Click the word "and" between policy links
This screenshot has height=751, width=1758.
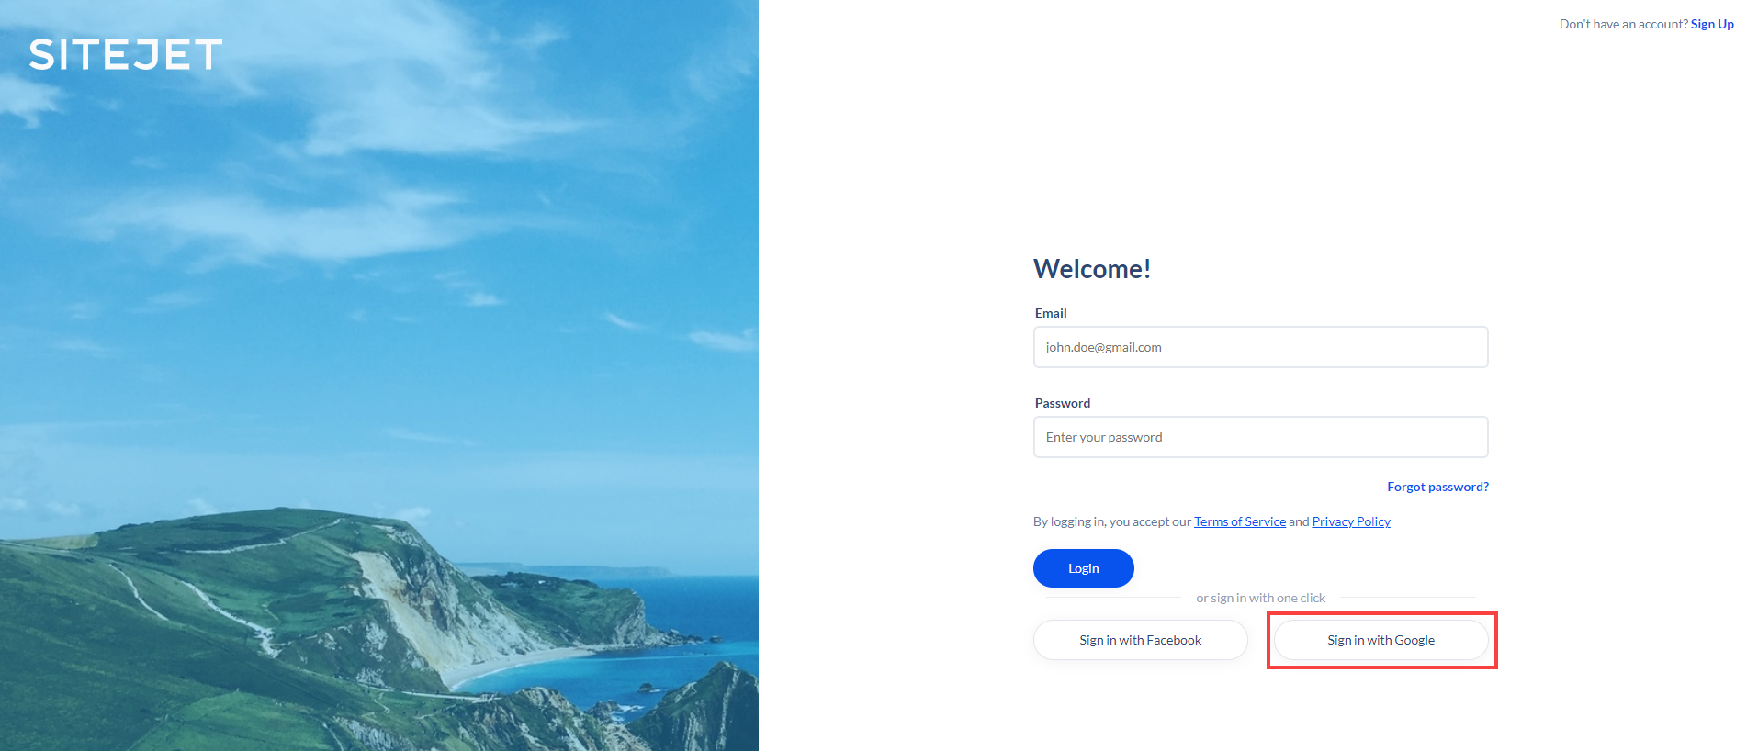pyautogui.click(x=1299, y=521)
